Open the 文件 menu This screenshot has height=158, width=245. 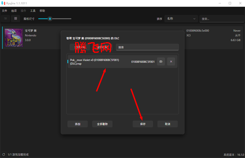pyautogui.click(x=4, y=11)
